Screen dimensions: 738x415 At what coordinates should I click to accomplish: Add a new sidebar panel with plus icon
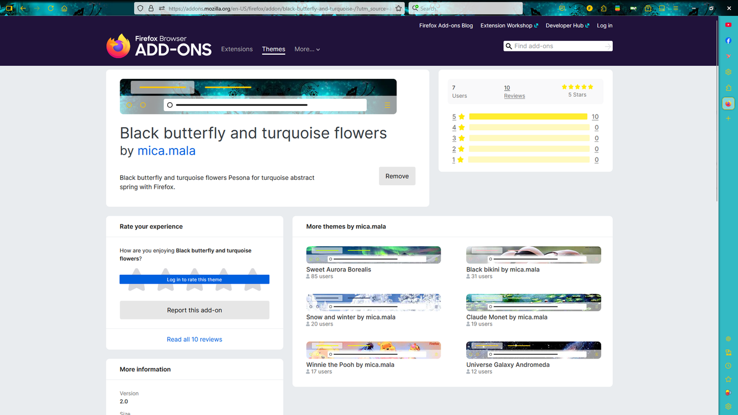[728, 118]
